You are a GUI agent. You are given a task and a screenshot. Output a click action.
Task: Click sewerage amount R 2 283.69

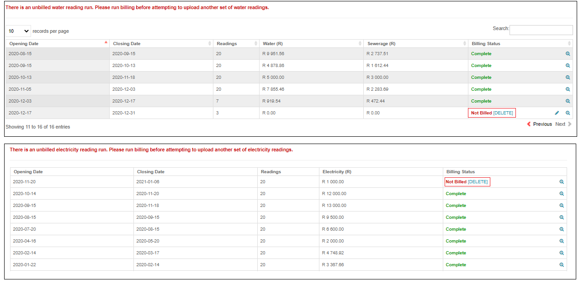377,89
